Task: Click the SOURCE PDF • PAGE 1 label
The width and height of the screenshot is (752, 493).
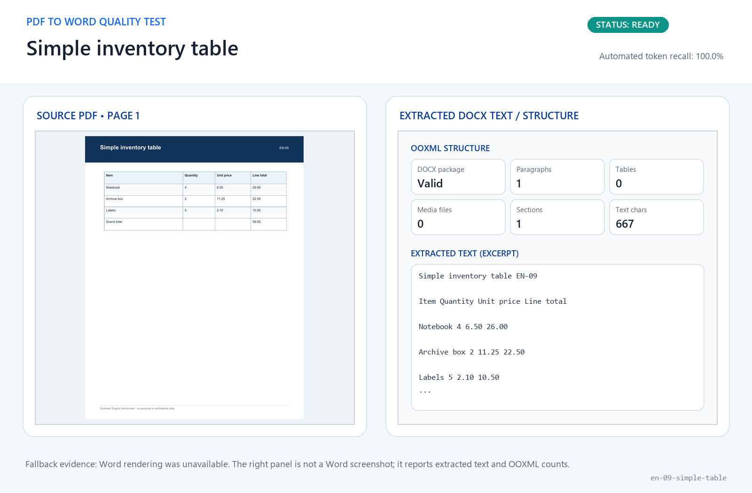Action: 88,116
